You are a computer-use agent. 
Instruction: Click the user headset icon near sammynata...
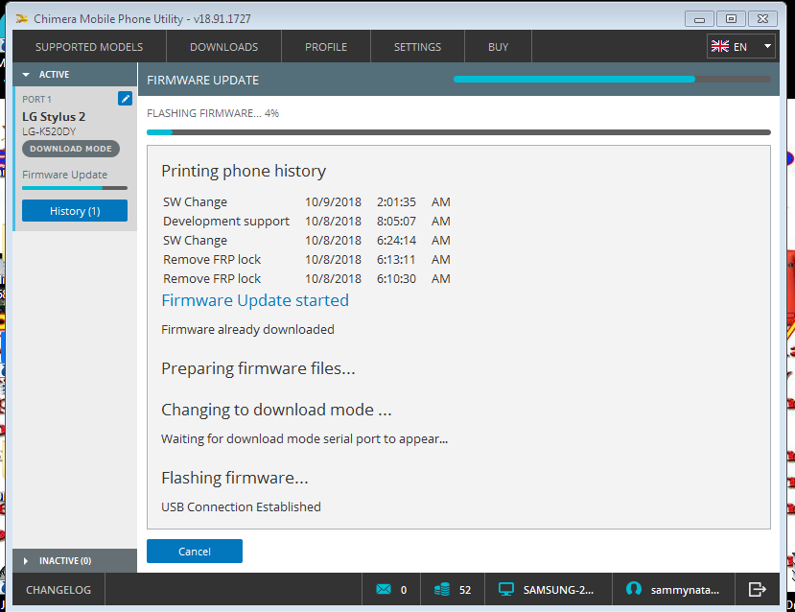[x=634, y=589]
